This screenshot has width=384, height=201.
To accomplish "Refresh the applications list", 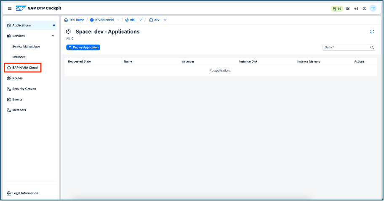I will [372, 32].
